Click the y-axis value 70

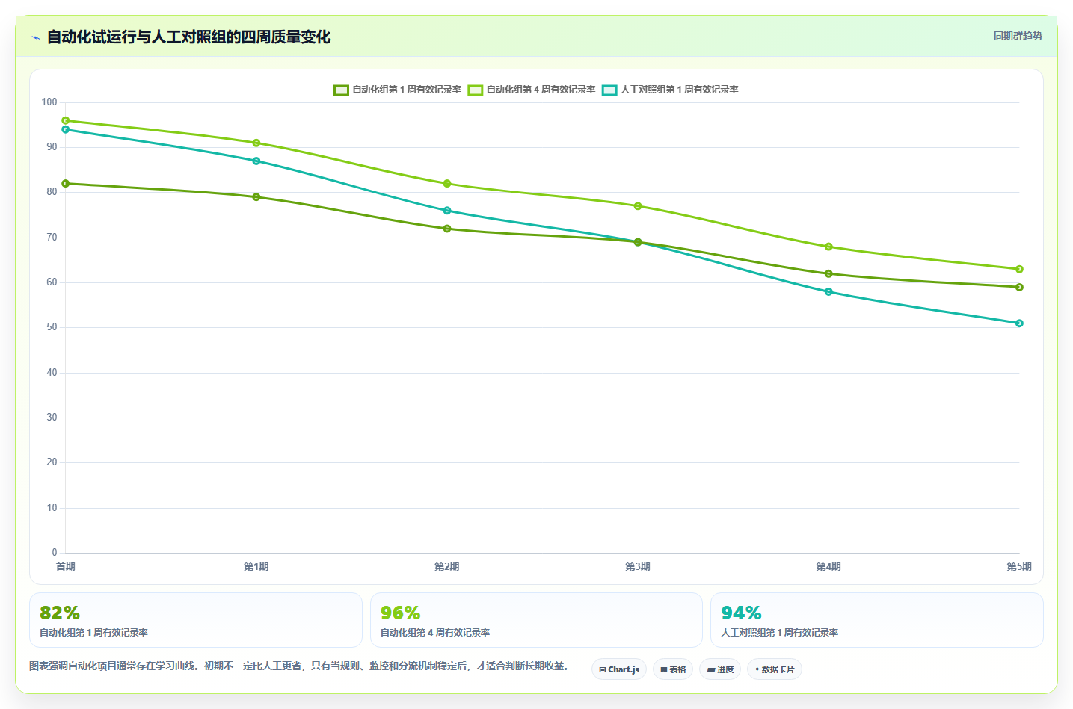click(x=52, y=238)
